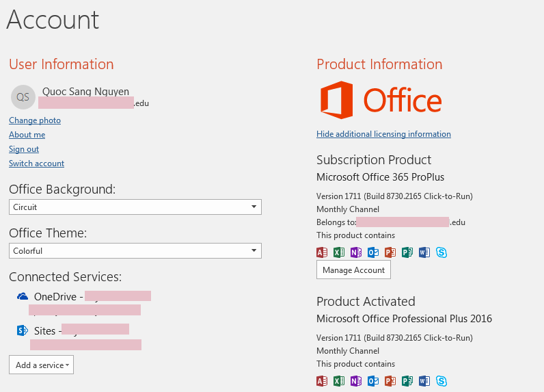This screenshot has width=544, height=392.
Task: Click the Change photo link
Action: pyautogui.click(x=35, y=120)
